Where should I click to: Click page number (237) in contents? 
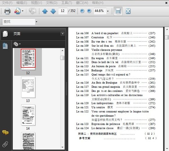[x=152, y=33]
